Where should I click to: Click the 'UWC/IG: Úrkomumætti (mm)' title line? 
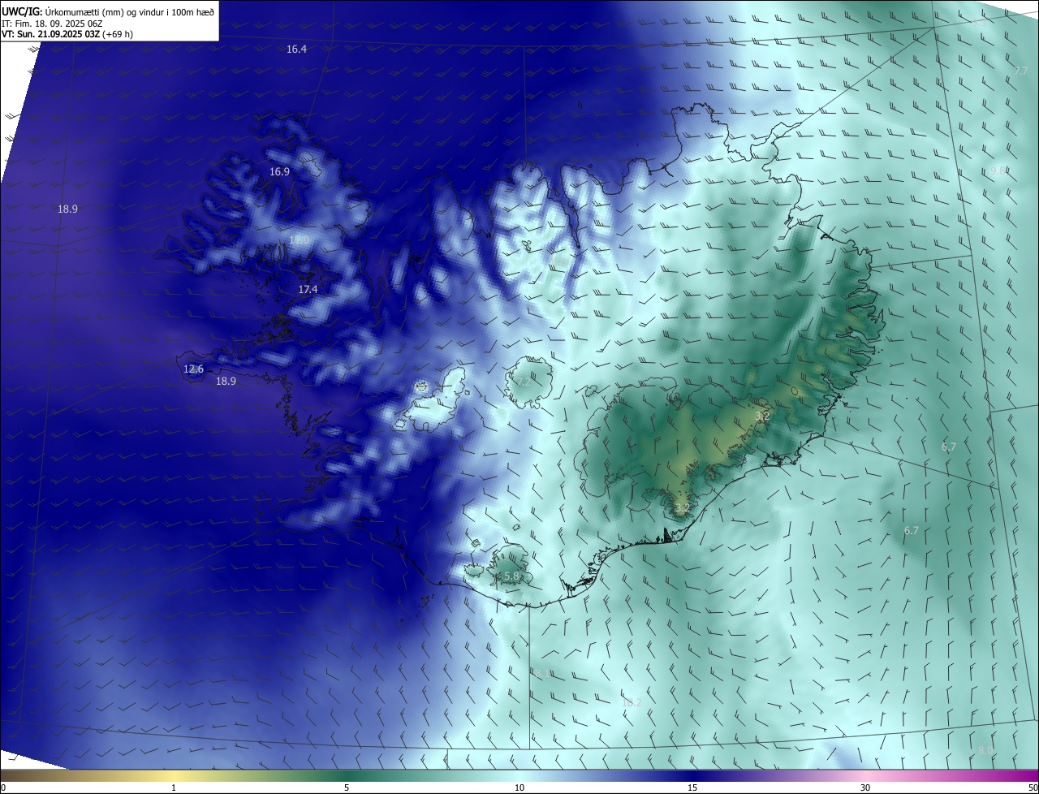(108, 11)
